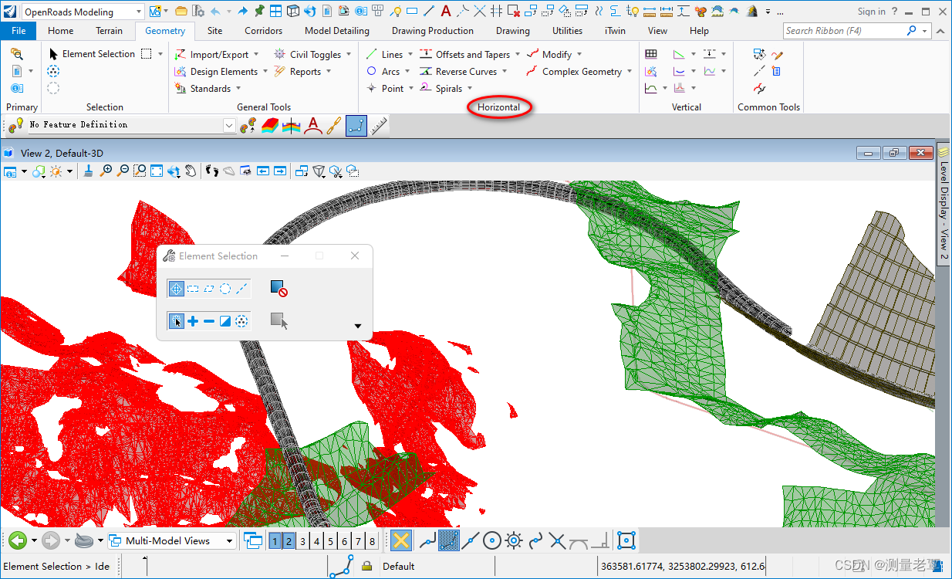Click the Circle selection mode icon
Image resolution: width=952 pixels, height=579 pixels.
pos(225,289)
